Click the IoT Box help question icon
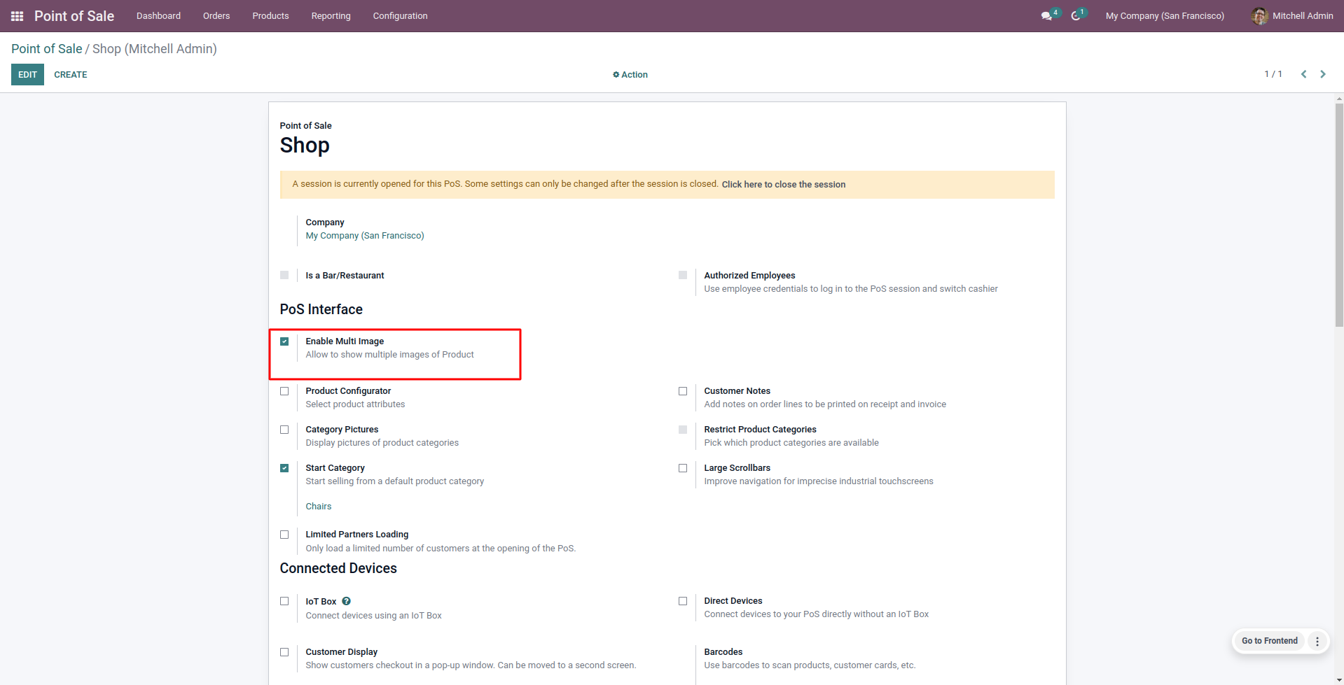Screen dimensions: 1344x685 coord(346,601)
